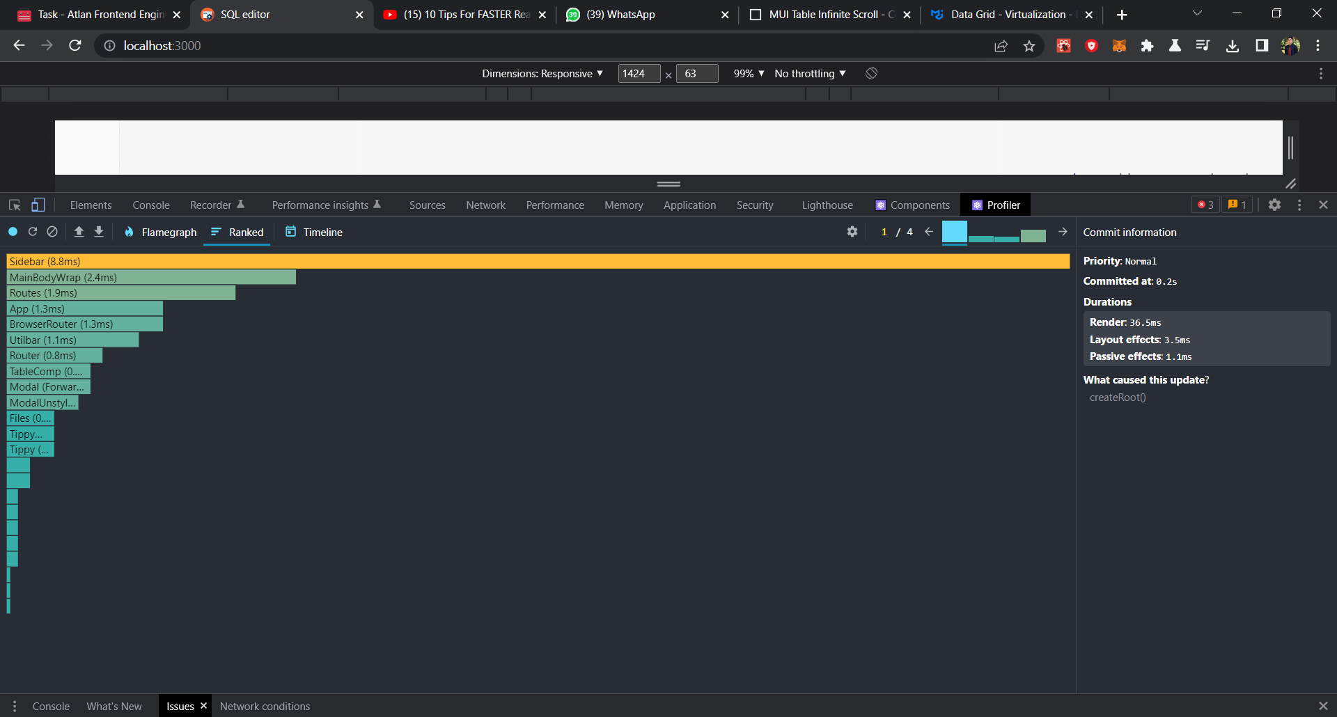The height and width of the screenshot is (717, 1337).
Task: Close the bottom drawer
Action: (1323, 706)
